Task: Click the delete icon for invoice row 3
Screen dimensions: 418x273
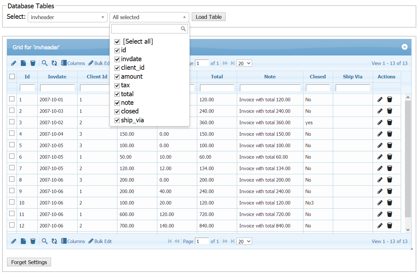Action: coord(390,122)
